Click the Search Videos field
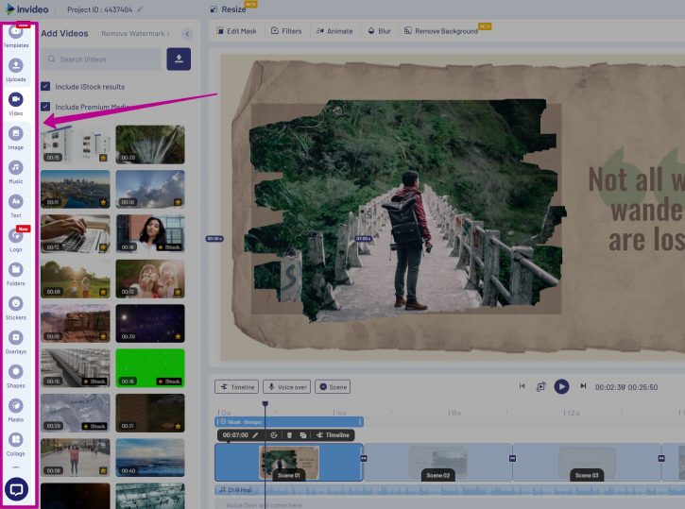Screen dimensions: 685x509 [x=101, y=59]
